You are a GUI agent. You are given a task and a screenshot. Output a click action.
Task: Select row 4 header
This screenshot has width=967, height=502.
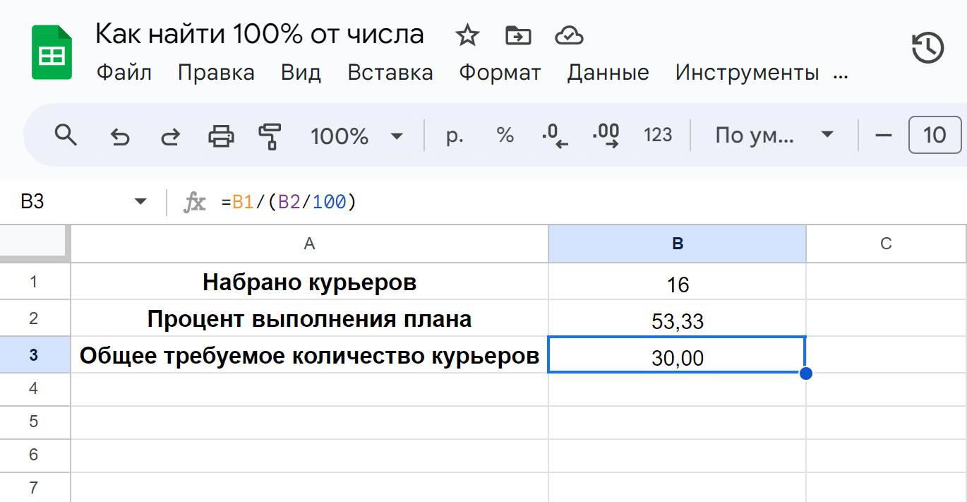click(x=33, y=389)
